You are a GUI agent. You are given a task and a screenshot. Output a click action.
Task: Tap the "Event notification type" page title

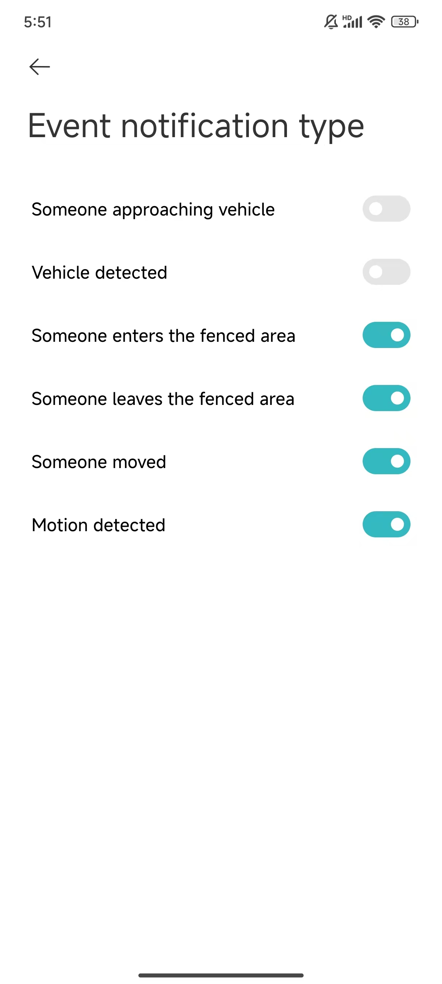click(196, 126)
